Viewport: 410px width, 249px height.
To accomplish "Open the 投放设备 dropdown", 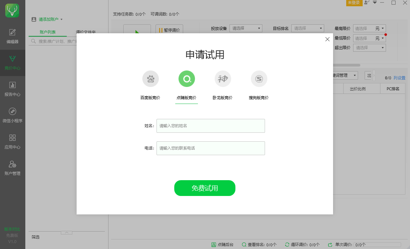I will click(246, 28).
